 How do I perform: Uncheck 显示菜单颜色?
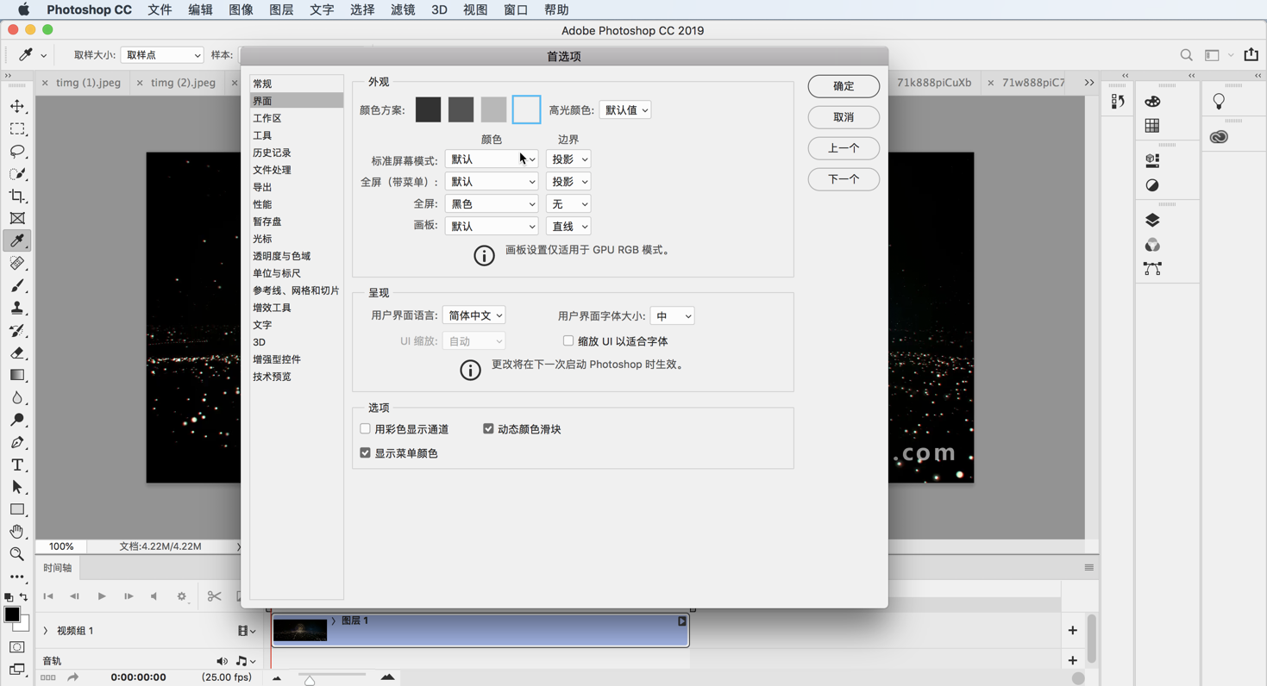coord(365,452)
